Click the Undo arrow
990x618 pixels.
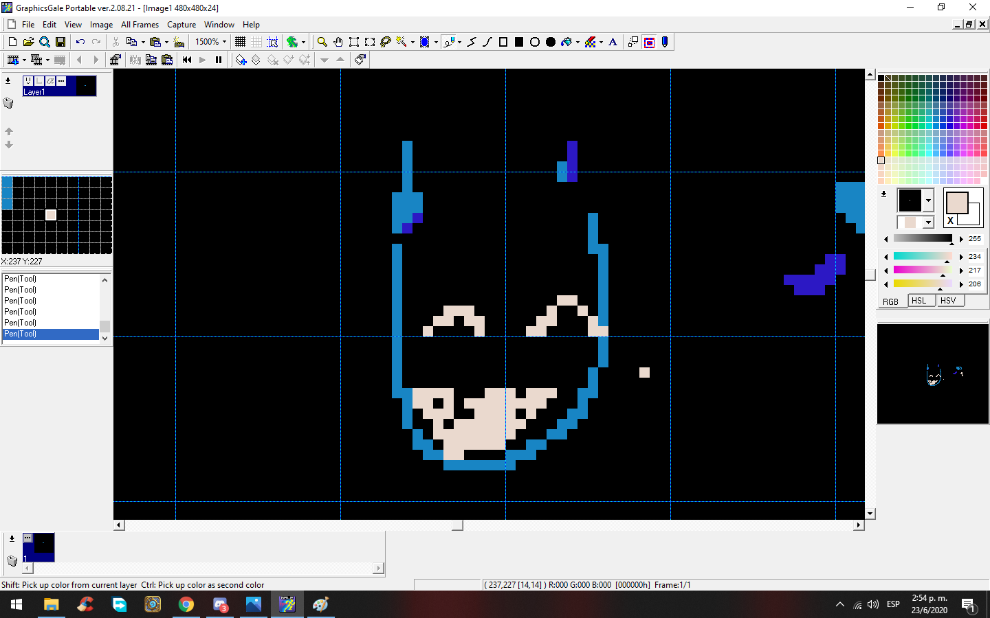coord(80,42)
